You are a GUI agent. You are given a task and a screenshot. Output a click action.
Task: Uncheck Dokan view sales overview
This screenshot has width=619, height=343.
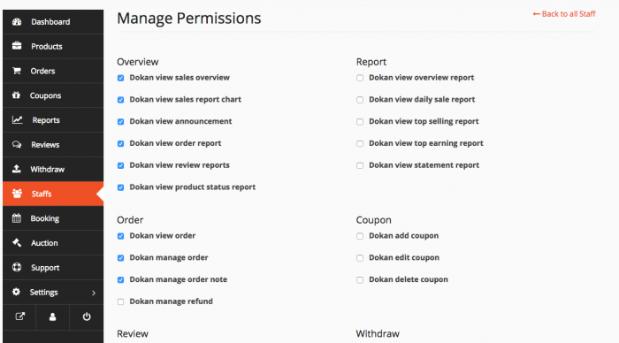click(x=121, y=78)
